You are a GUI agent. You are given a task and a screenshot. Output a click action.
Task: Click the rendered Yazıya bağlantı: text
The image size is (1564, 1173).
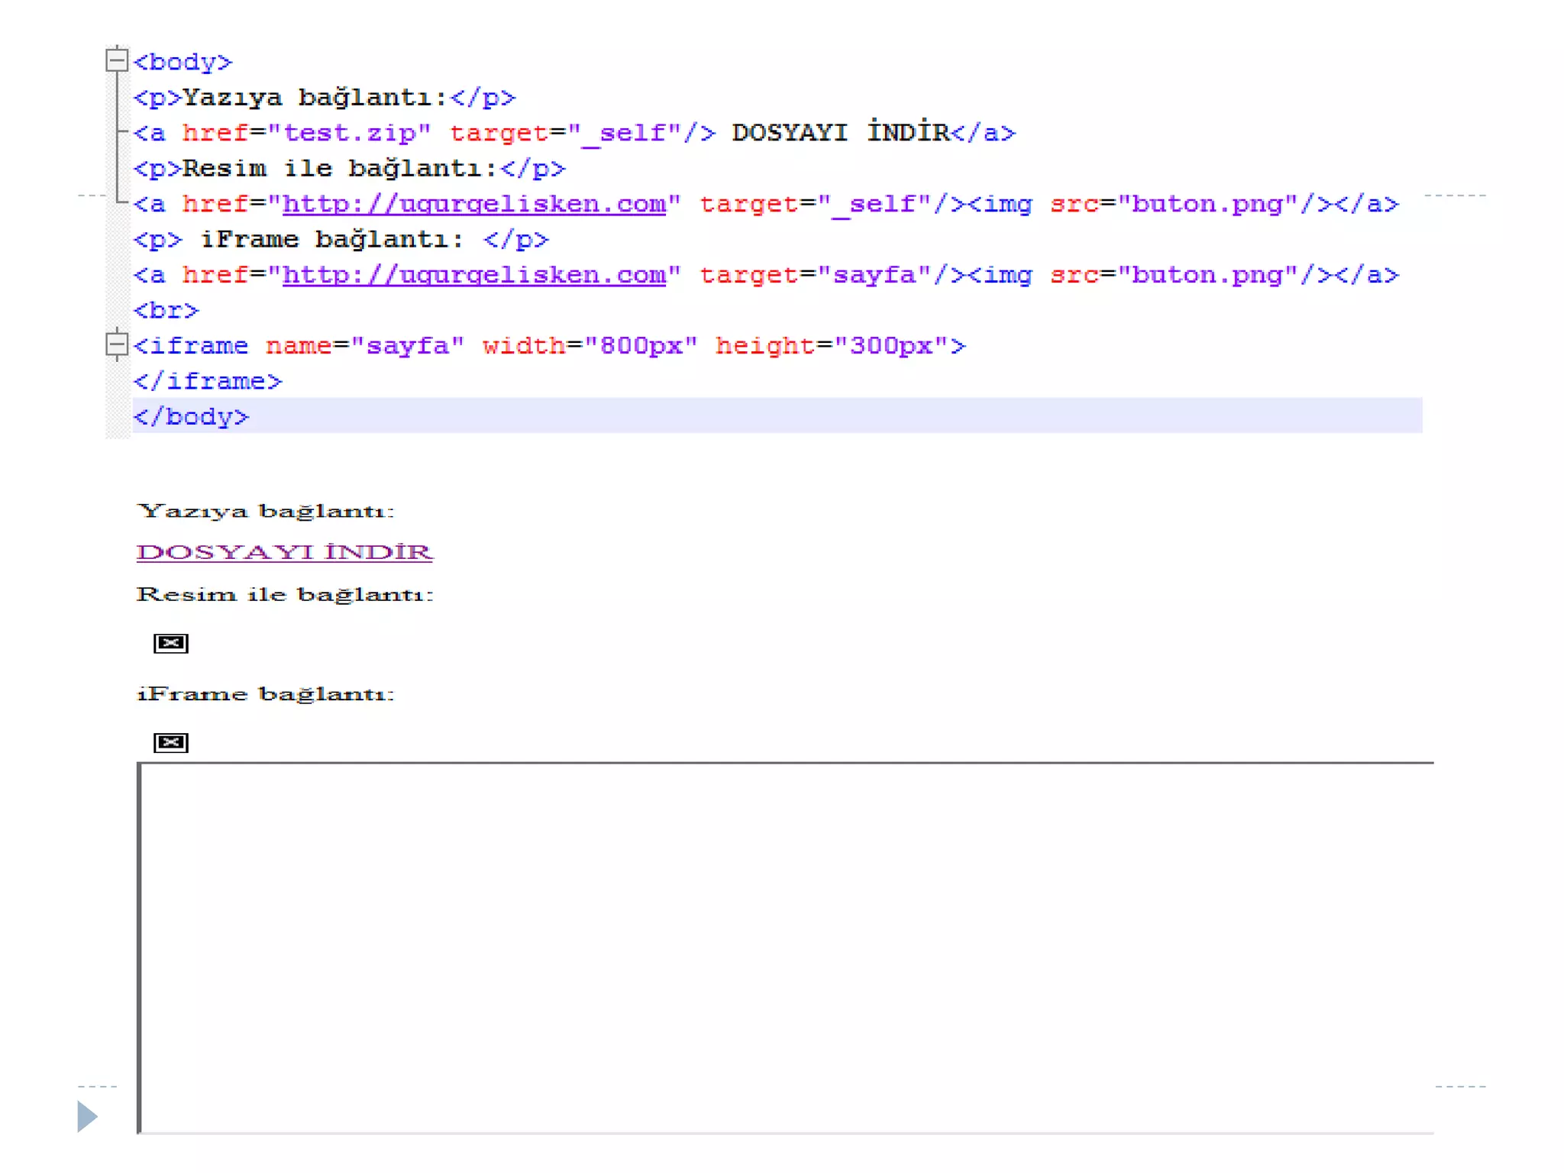click(265, 511)
